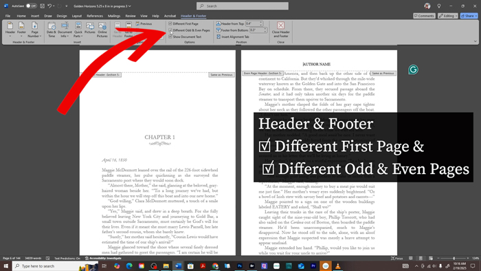The image size is (481, 271).
Task: Click the 124% zoom level
Action: pyautogui.click(x=476, y=259)
